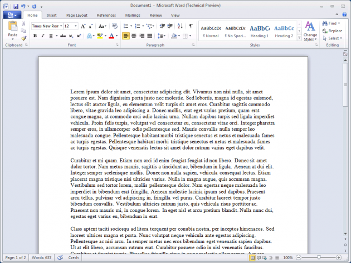Screen dimensions: 351x263
Task: Expand the multilevel list dropdown
Action: coord(154,26)
